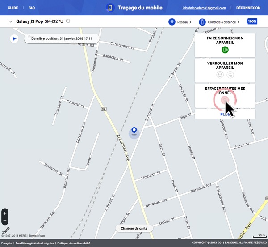This screenshot has height=247, width=268.
Task: Click the second lock device icon
Action: pos(230,75)
